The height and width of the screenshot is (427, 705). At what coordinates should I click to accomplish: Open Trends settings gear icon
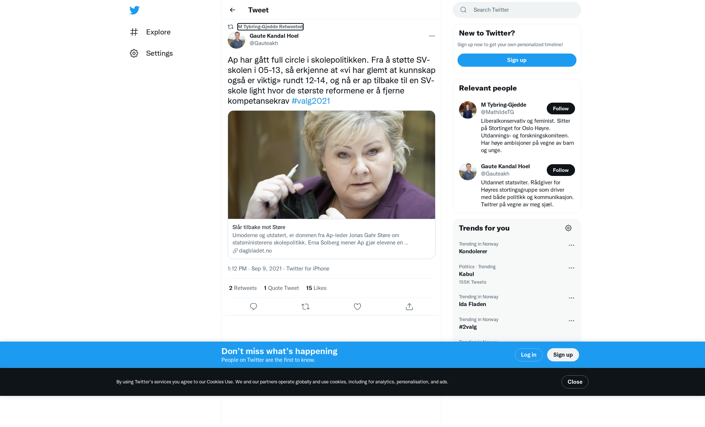click(x=568, y=228)
